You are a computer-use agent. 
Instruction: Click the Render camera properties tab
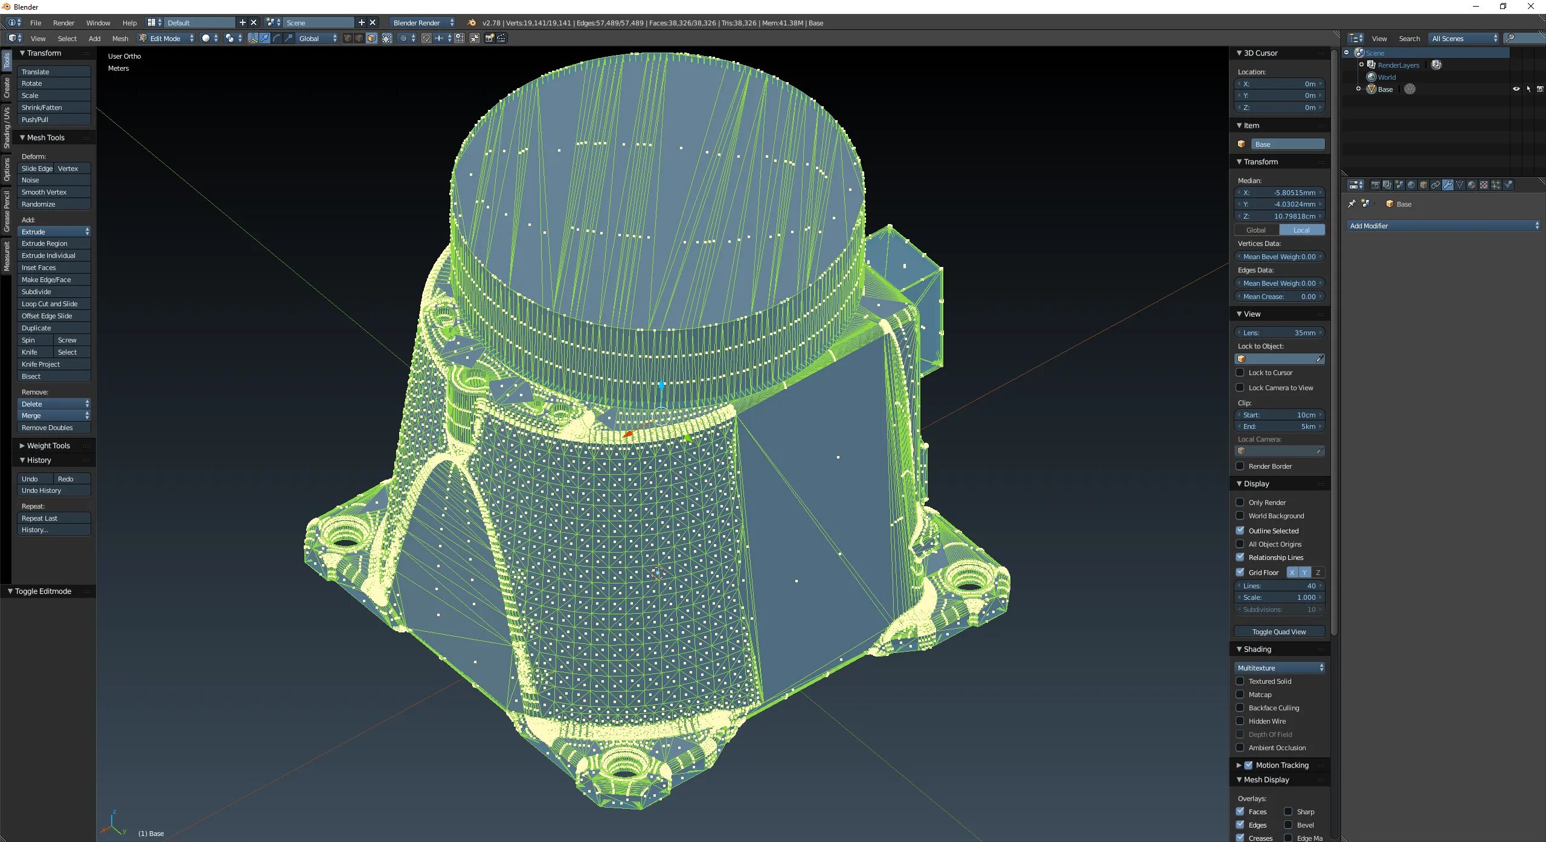pyautogui.click(x=1376, y=185)
